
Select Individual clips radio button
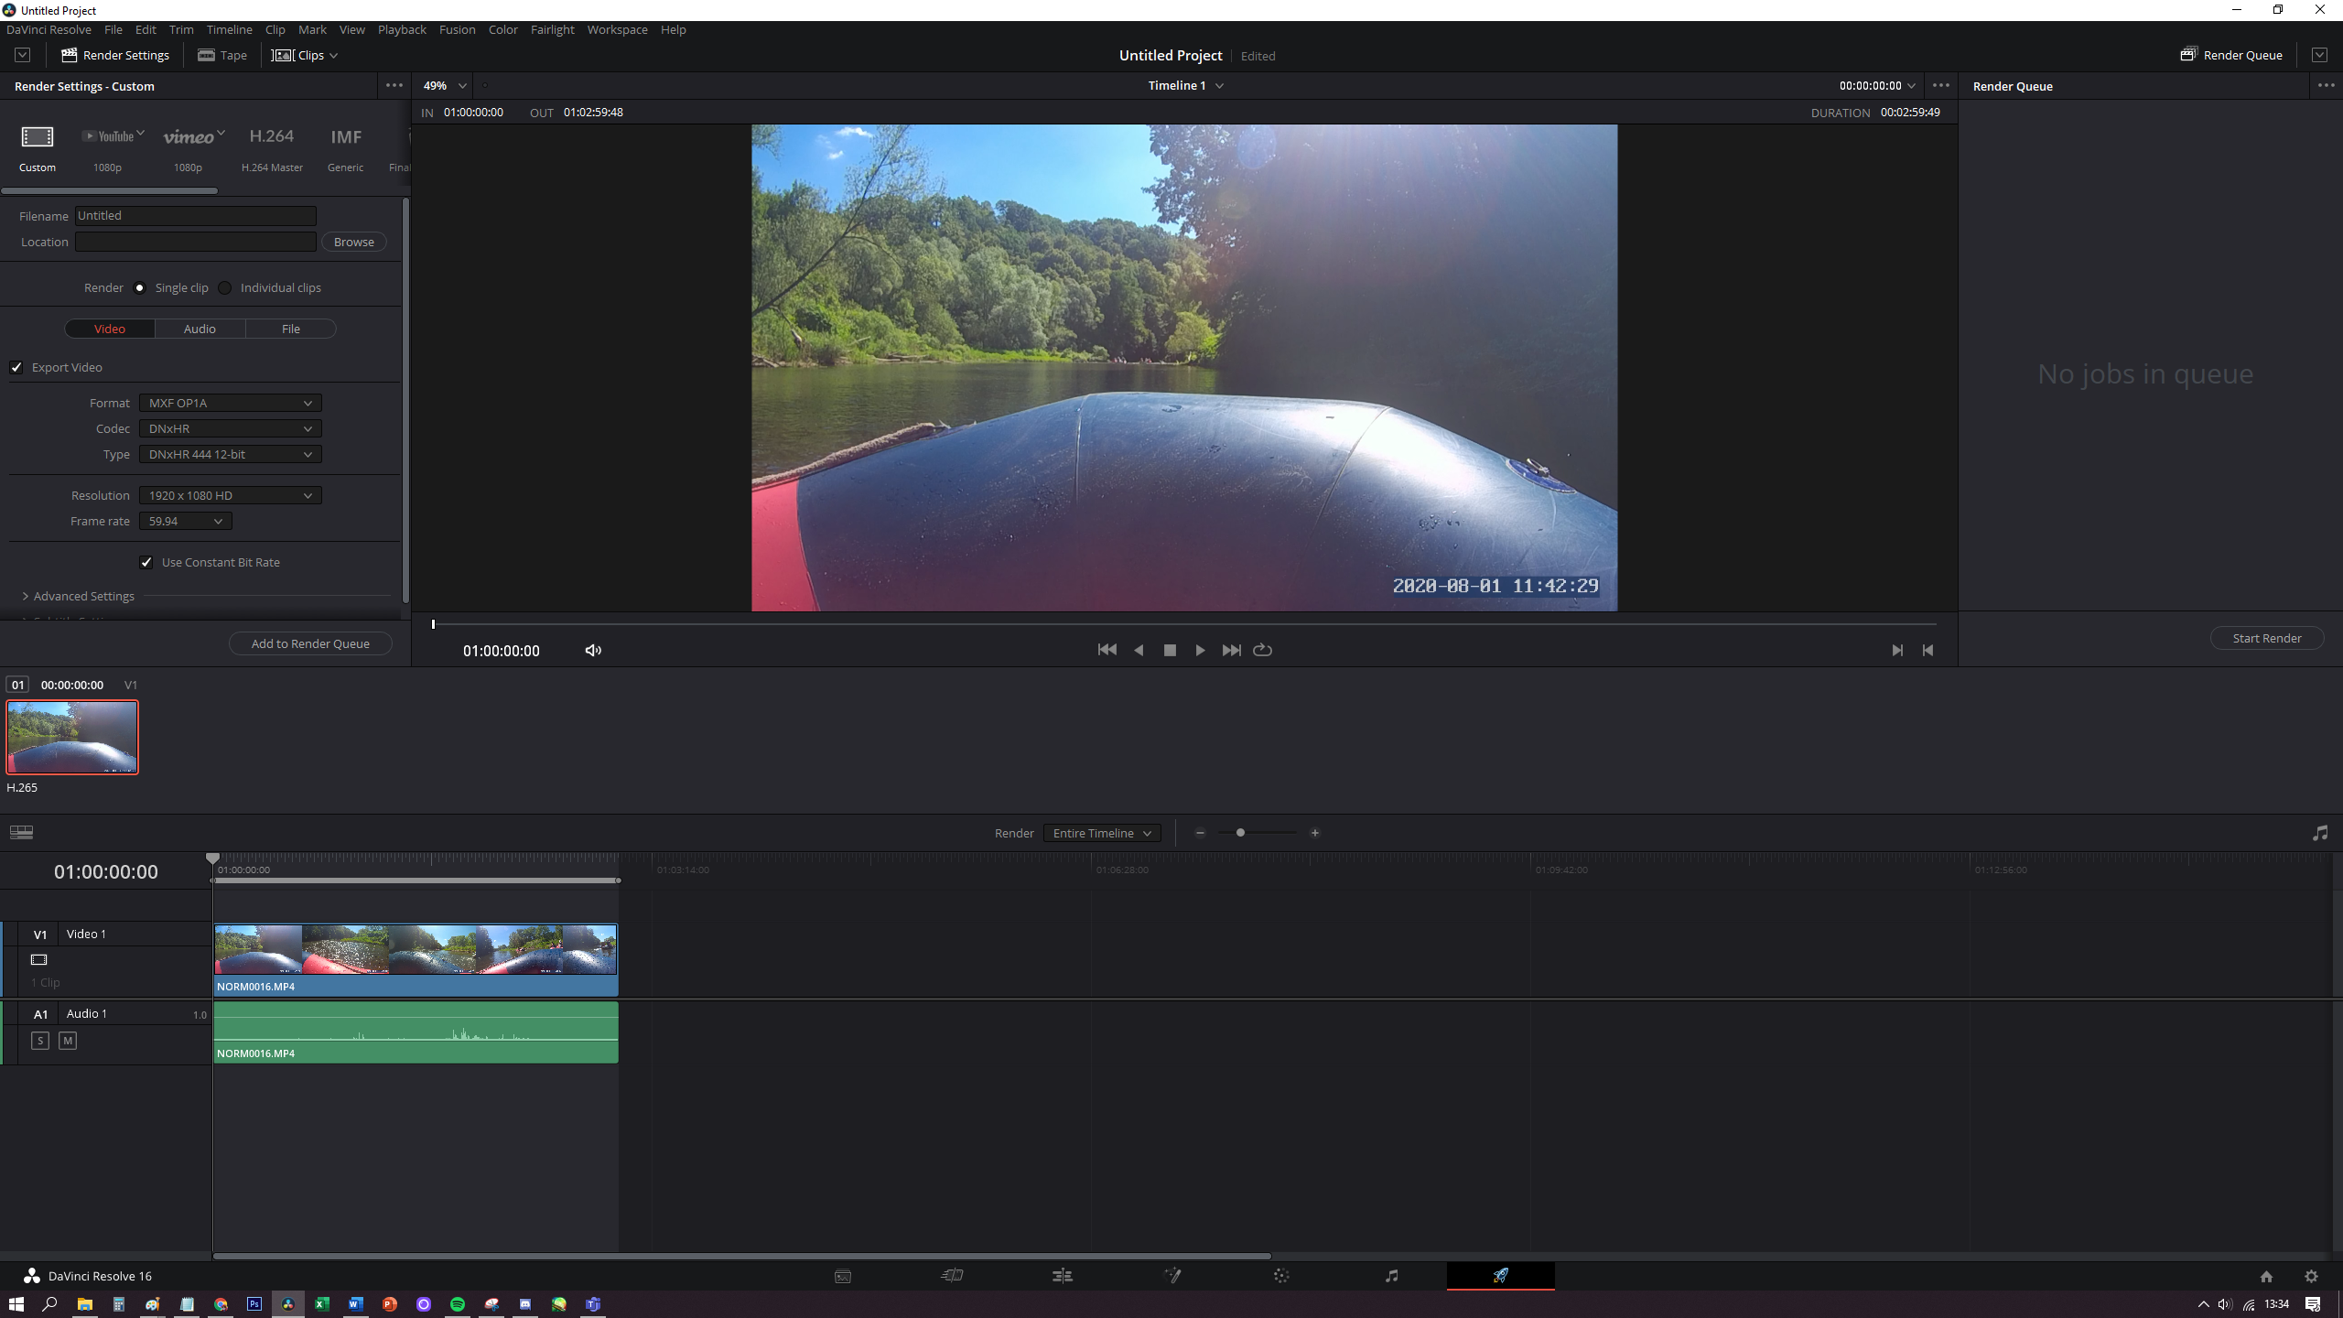pyautogui.click(x=225, y=287)
